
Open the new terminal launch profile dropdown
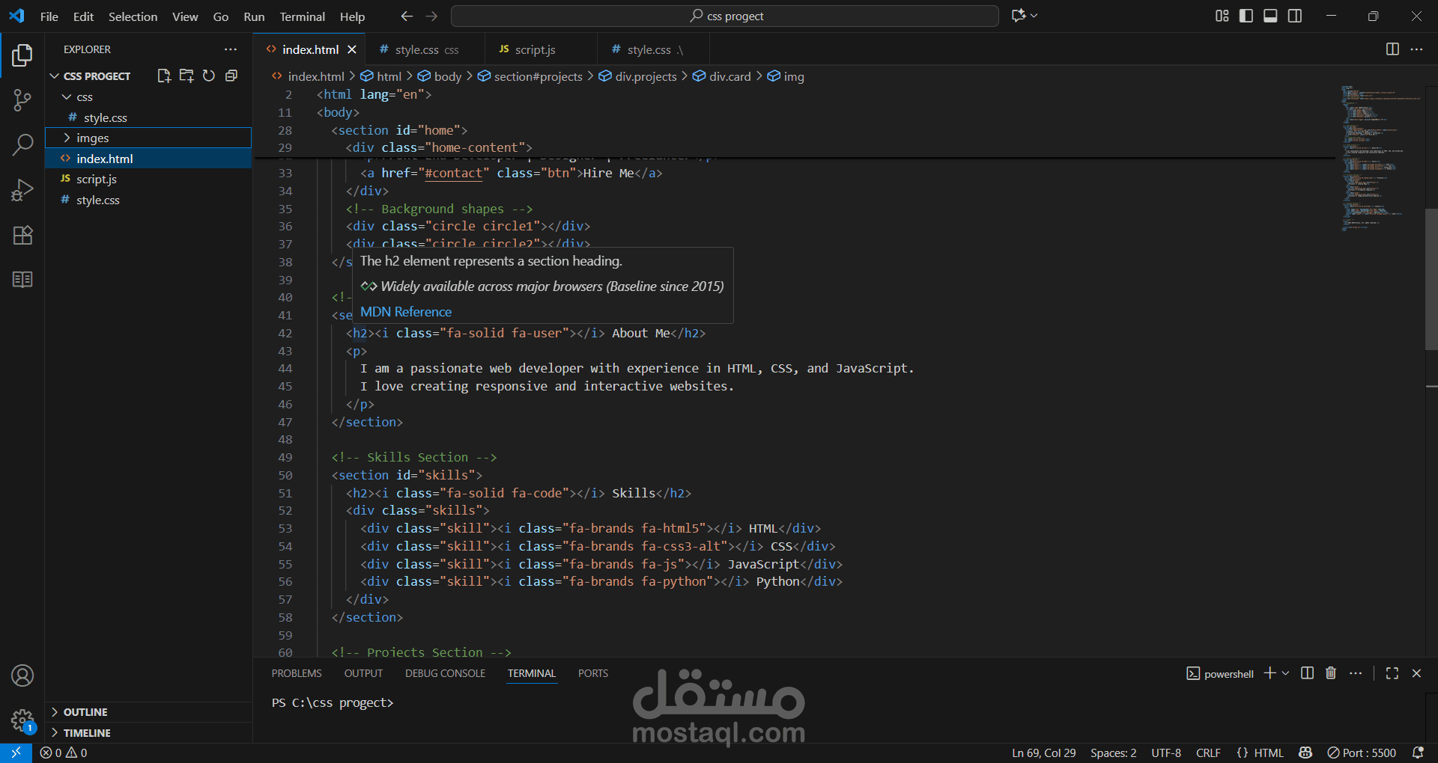pos(1286,673)
